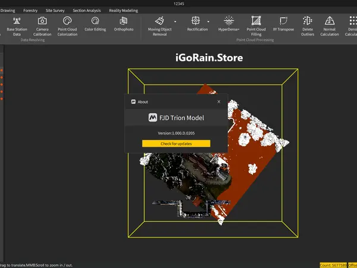Screen dimensions: 357x268
Task: Generate an Orthophoto
Action: (124, 24)
